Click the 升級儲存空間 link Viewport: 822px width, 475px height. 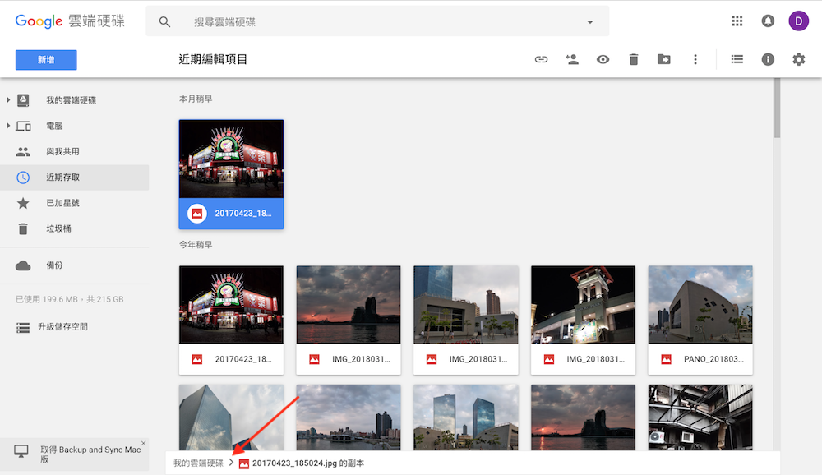coord(62,326)
